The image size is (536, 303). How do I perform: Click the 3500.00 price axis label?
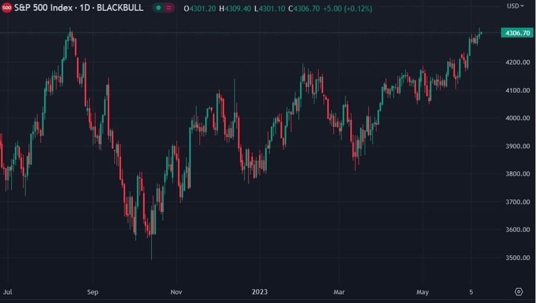(517, 258)
